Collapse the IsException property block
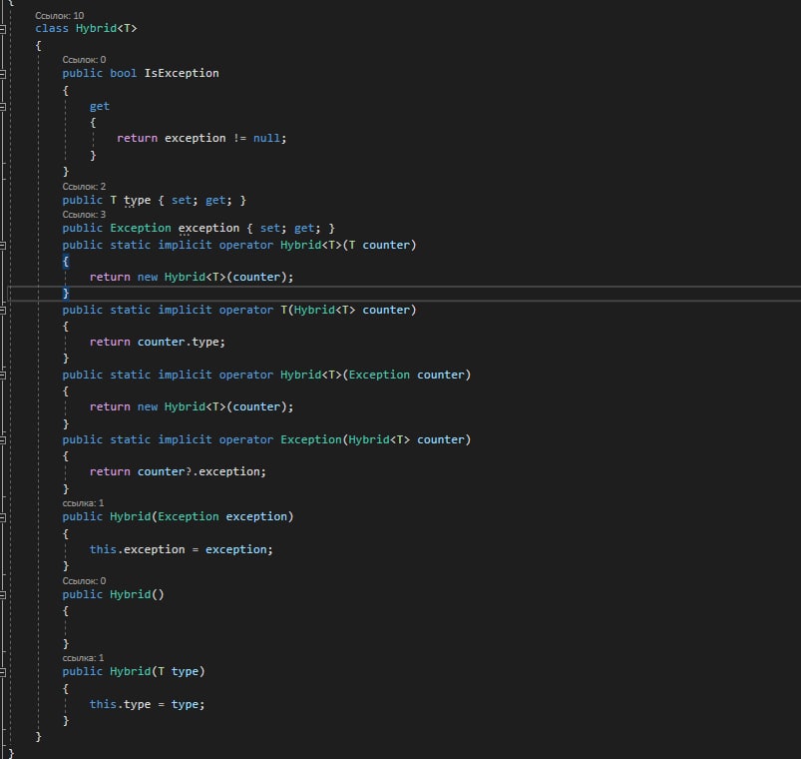Image resolution: width=801 pixels, height=759 pixels. pyautogui.click(x=3, y=74)
